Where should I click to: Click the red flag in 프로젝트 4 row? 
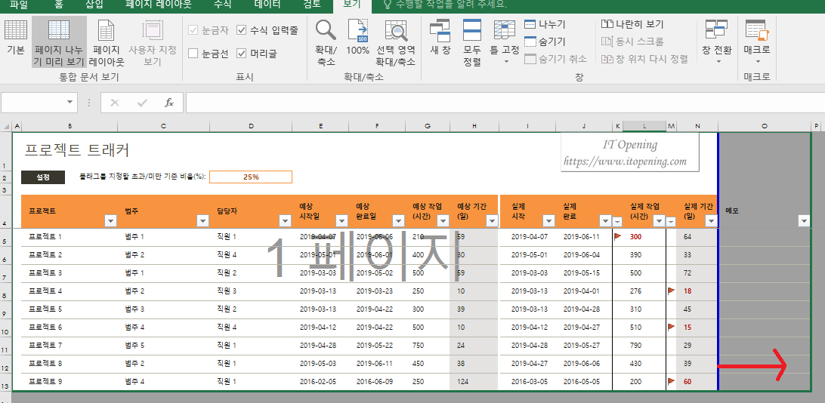point(671,290)
